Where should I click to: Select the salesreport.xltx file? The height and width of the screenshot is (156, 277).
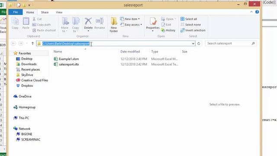[x=66, y=65]
